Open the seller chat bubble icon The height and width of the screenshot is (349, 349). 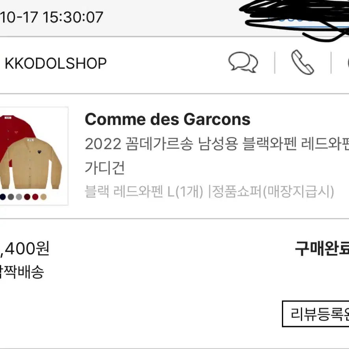243,62
